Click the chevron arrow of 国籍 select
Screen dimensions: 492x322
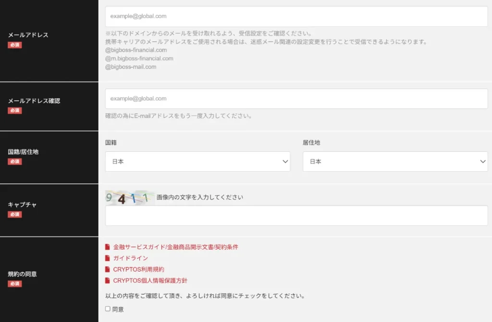pos(285,161)
